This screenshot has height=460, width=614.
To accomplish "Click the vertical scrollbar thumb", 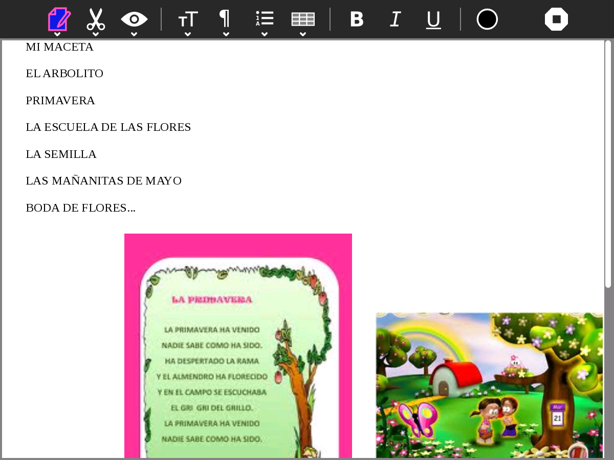I will pos(608,164).
